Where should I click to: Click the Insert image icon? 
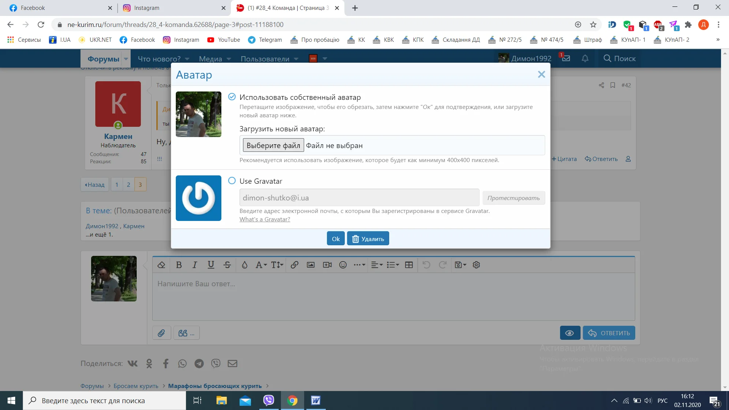tap(311, 265)
